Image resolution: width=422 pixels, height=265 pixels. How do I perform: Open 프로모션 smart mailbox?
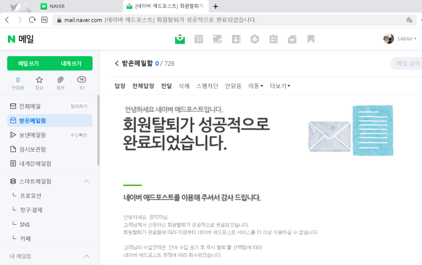(x=31, y=196)
